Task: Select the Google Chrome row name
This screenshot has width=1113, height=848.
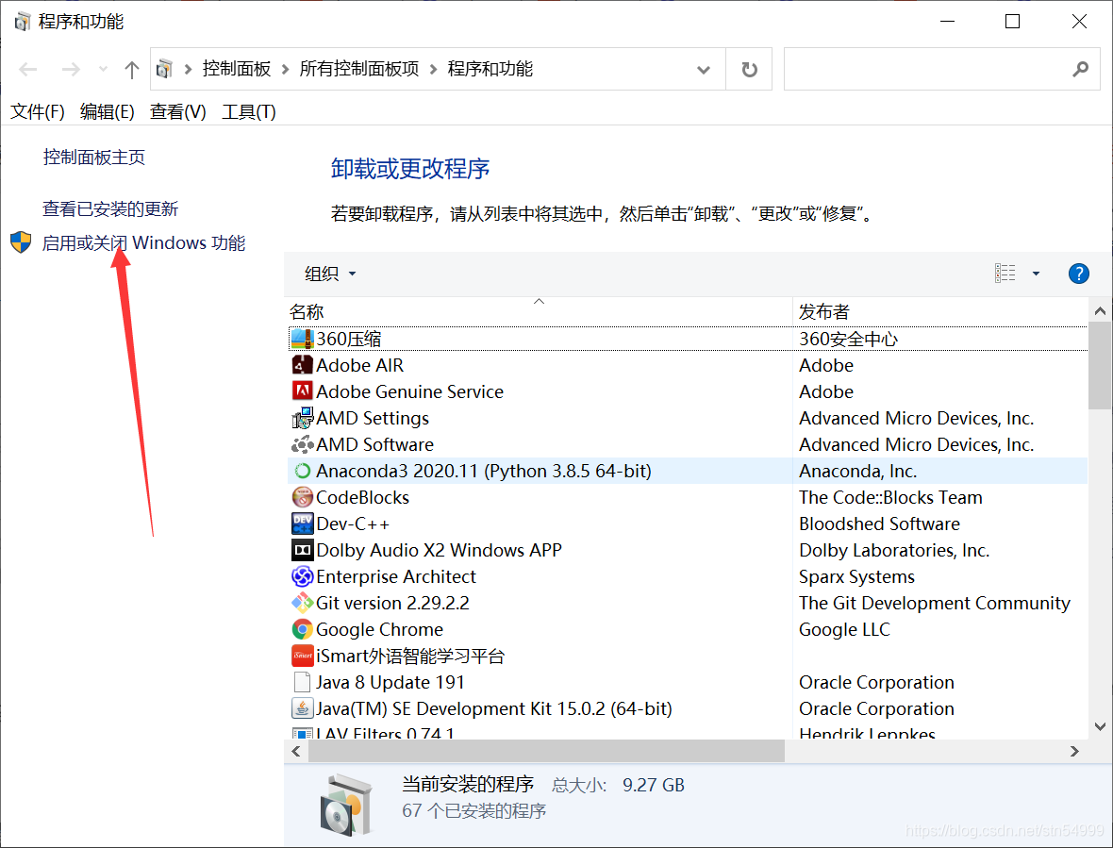Action: coord(379,629)
